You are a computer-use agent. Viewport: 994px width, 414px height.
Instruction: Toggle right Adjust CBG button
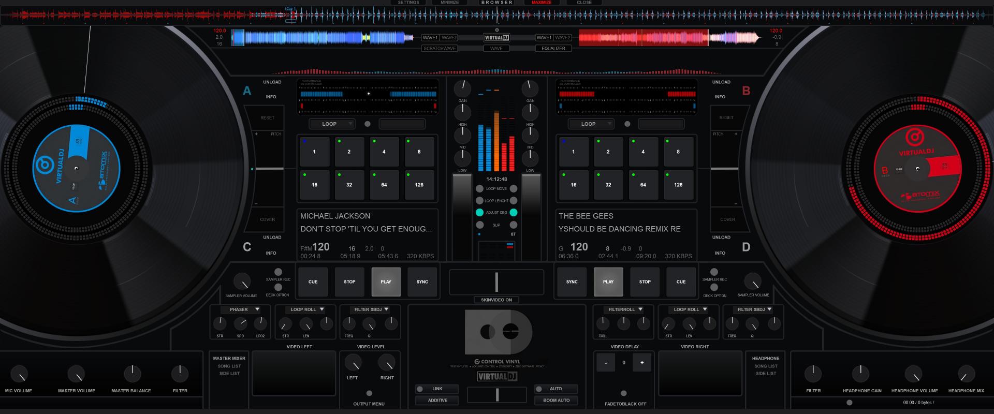514,212
